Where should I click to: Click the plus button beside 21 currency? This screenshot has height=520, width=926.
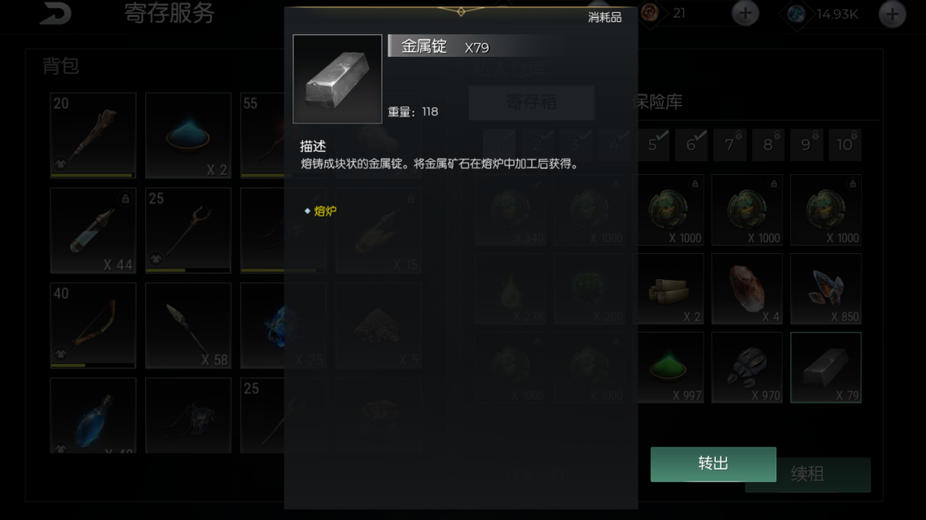pyautogui.click(x=745, y=13)
